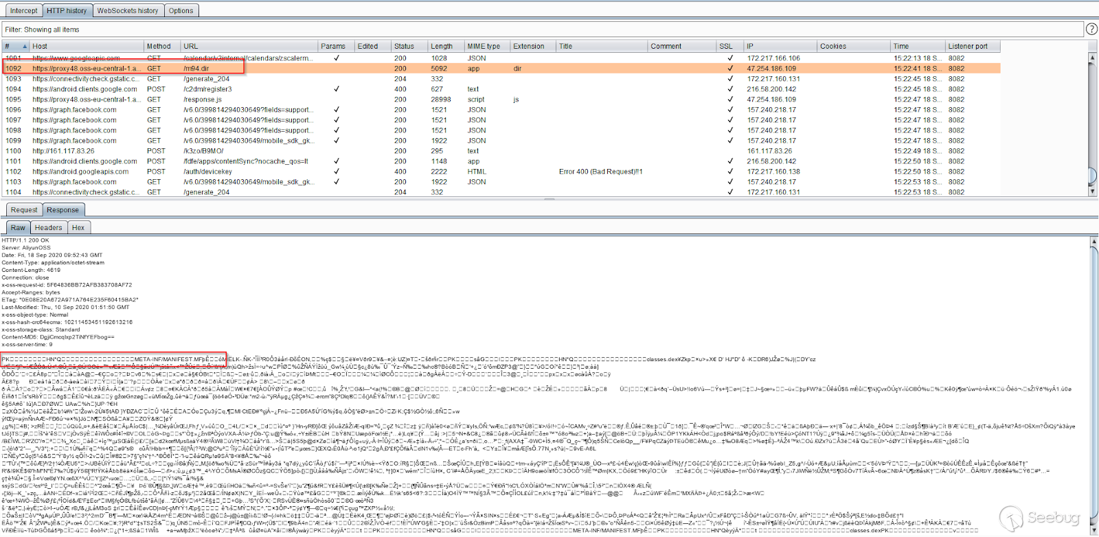Click history table scrollbar up arrow

coord(1093,58)
